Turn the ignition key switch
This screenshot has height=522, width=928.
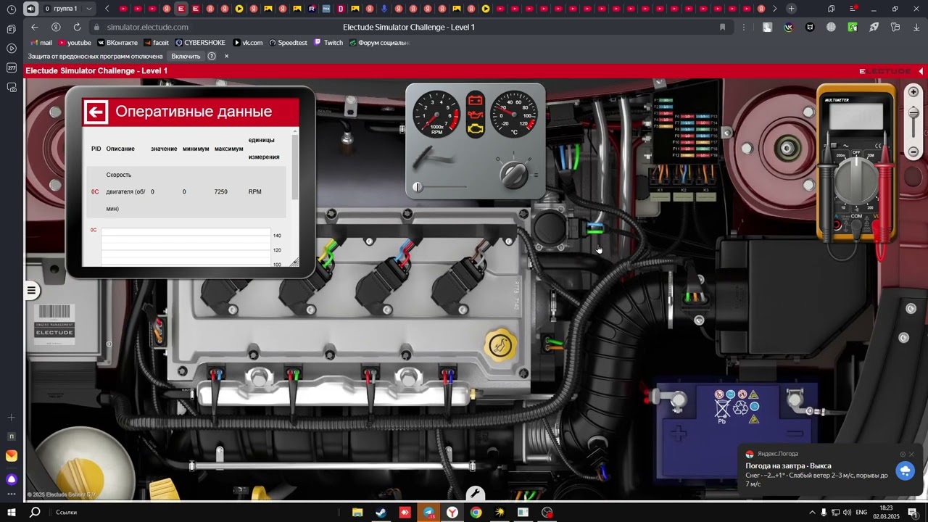click(x=515, y=173)
